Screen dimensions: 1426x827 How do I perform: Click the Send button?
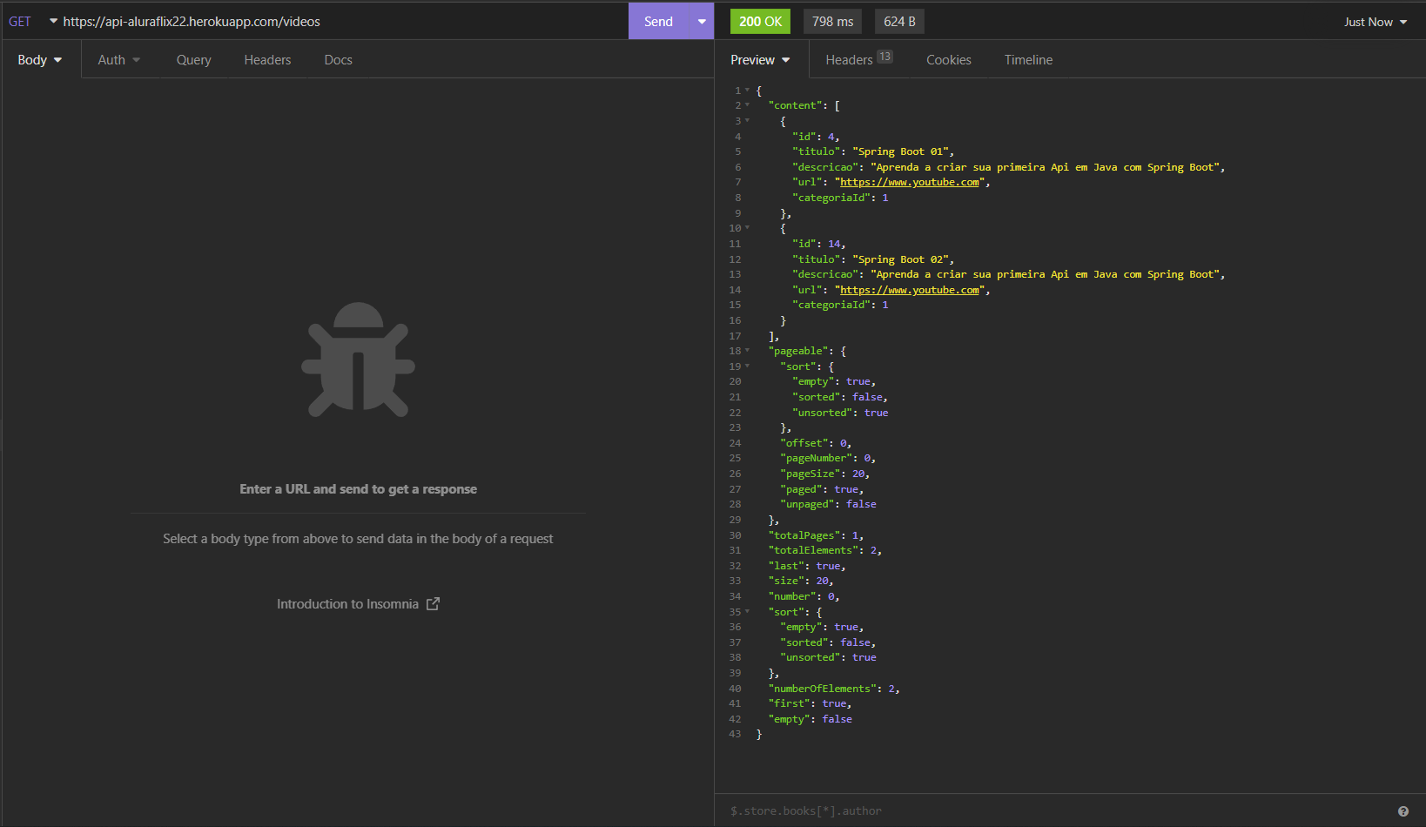click(x=658, y=20)
